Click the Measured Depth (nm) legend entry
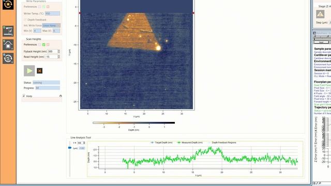This screenshot has height=186, width=331. 190,143
